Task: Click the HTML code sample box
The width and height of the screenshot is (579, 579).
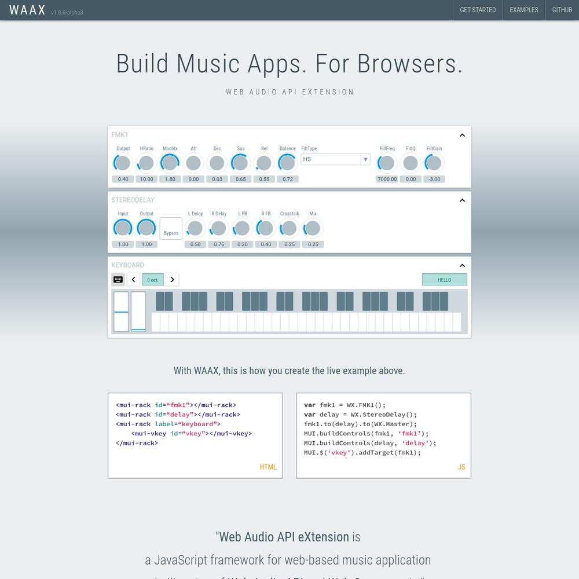Action: (195, 436)
